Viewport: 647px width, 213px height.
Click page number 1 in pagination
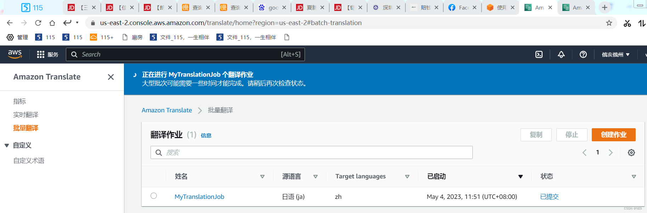tap(597, 152)
